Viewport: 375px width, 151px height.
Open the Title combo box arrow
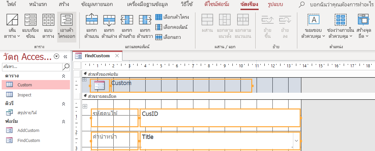pos(295,141)
